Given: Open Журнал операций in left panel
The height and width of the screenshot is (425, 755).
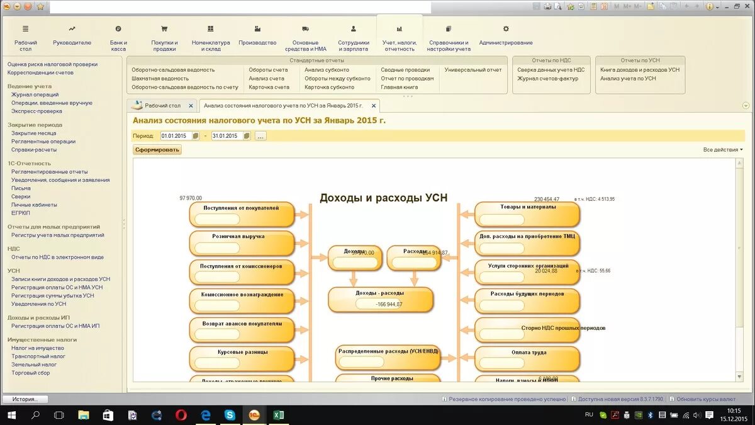Looking at the screenshot, I should point(35,94).
